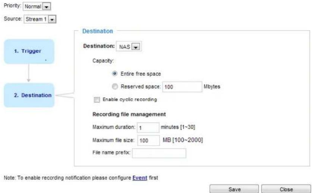This screenshot has width=312, height=193.
Task: Open the Event configuration link
Action: pyautogui.click(x=140, y=178)
